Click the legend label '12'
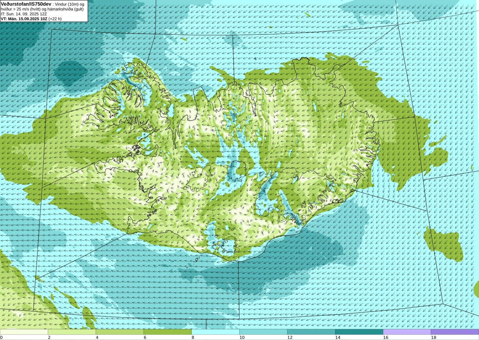Image resolution: width=479 pixels, height=340 pixels. (290, 337)
